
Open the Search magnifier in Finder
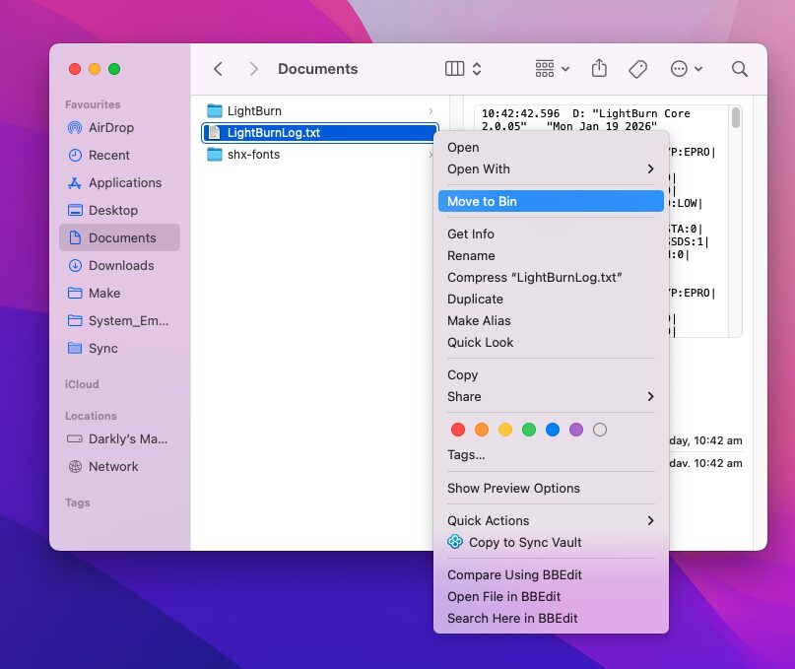pyautogui.click(x=739, y=69)
